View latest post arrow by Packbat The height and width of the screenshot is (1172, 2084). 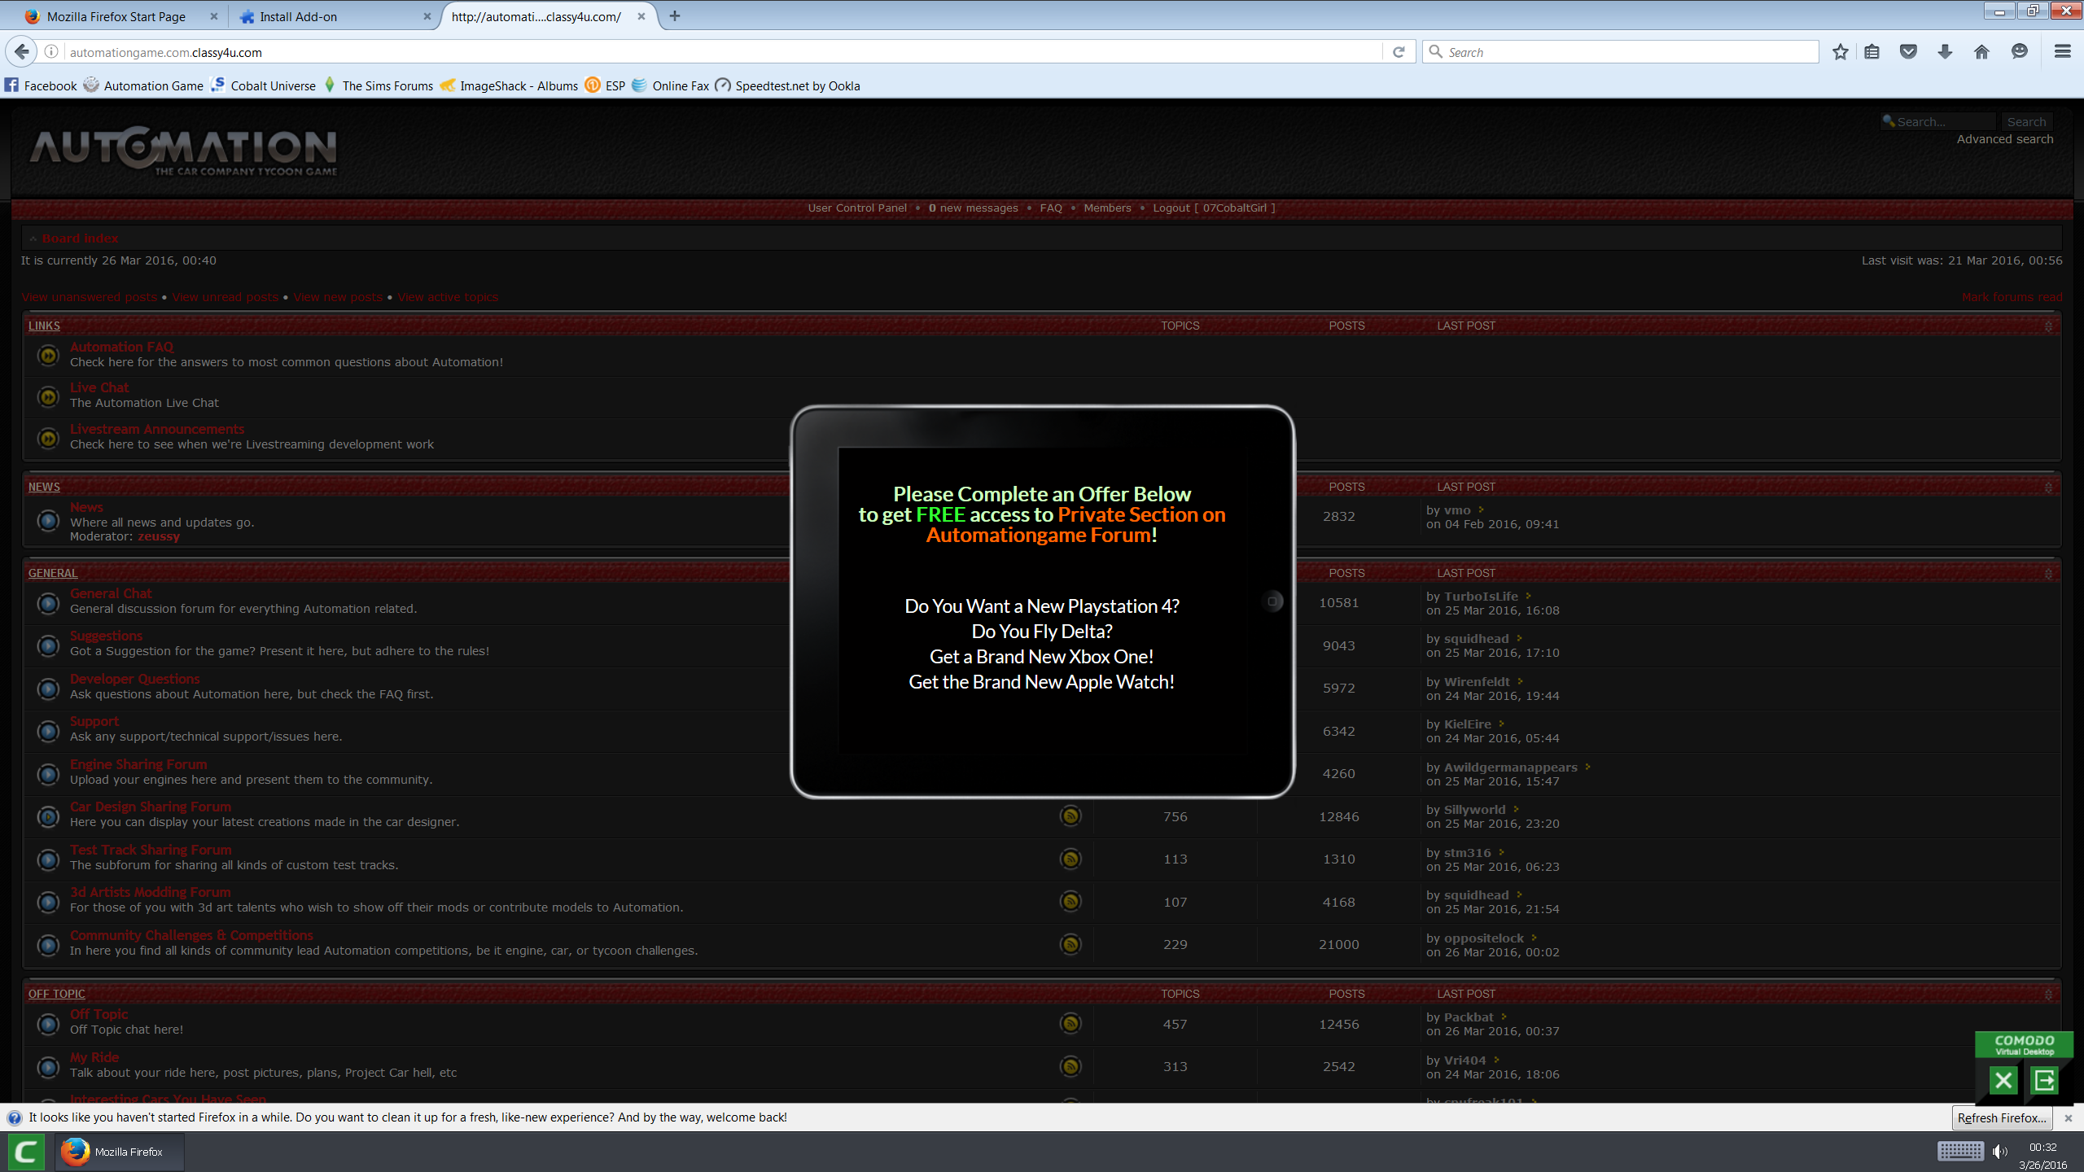[1504, 1017]
